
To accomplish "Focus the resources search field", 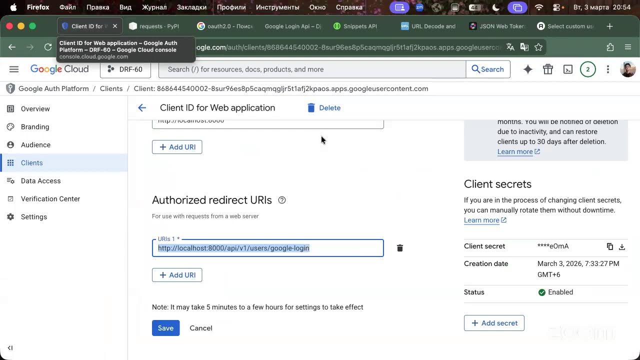I will [x=312, y=69].
